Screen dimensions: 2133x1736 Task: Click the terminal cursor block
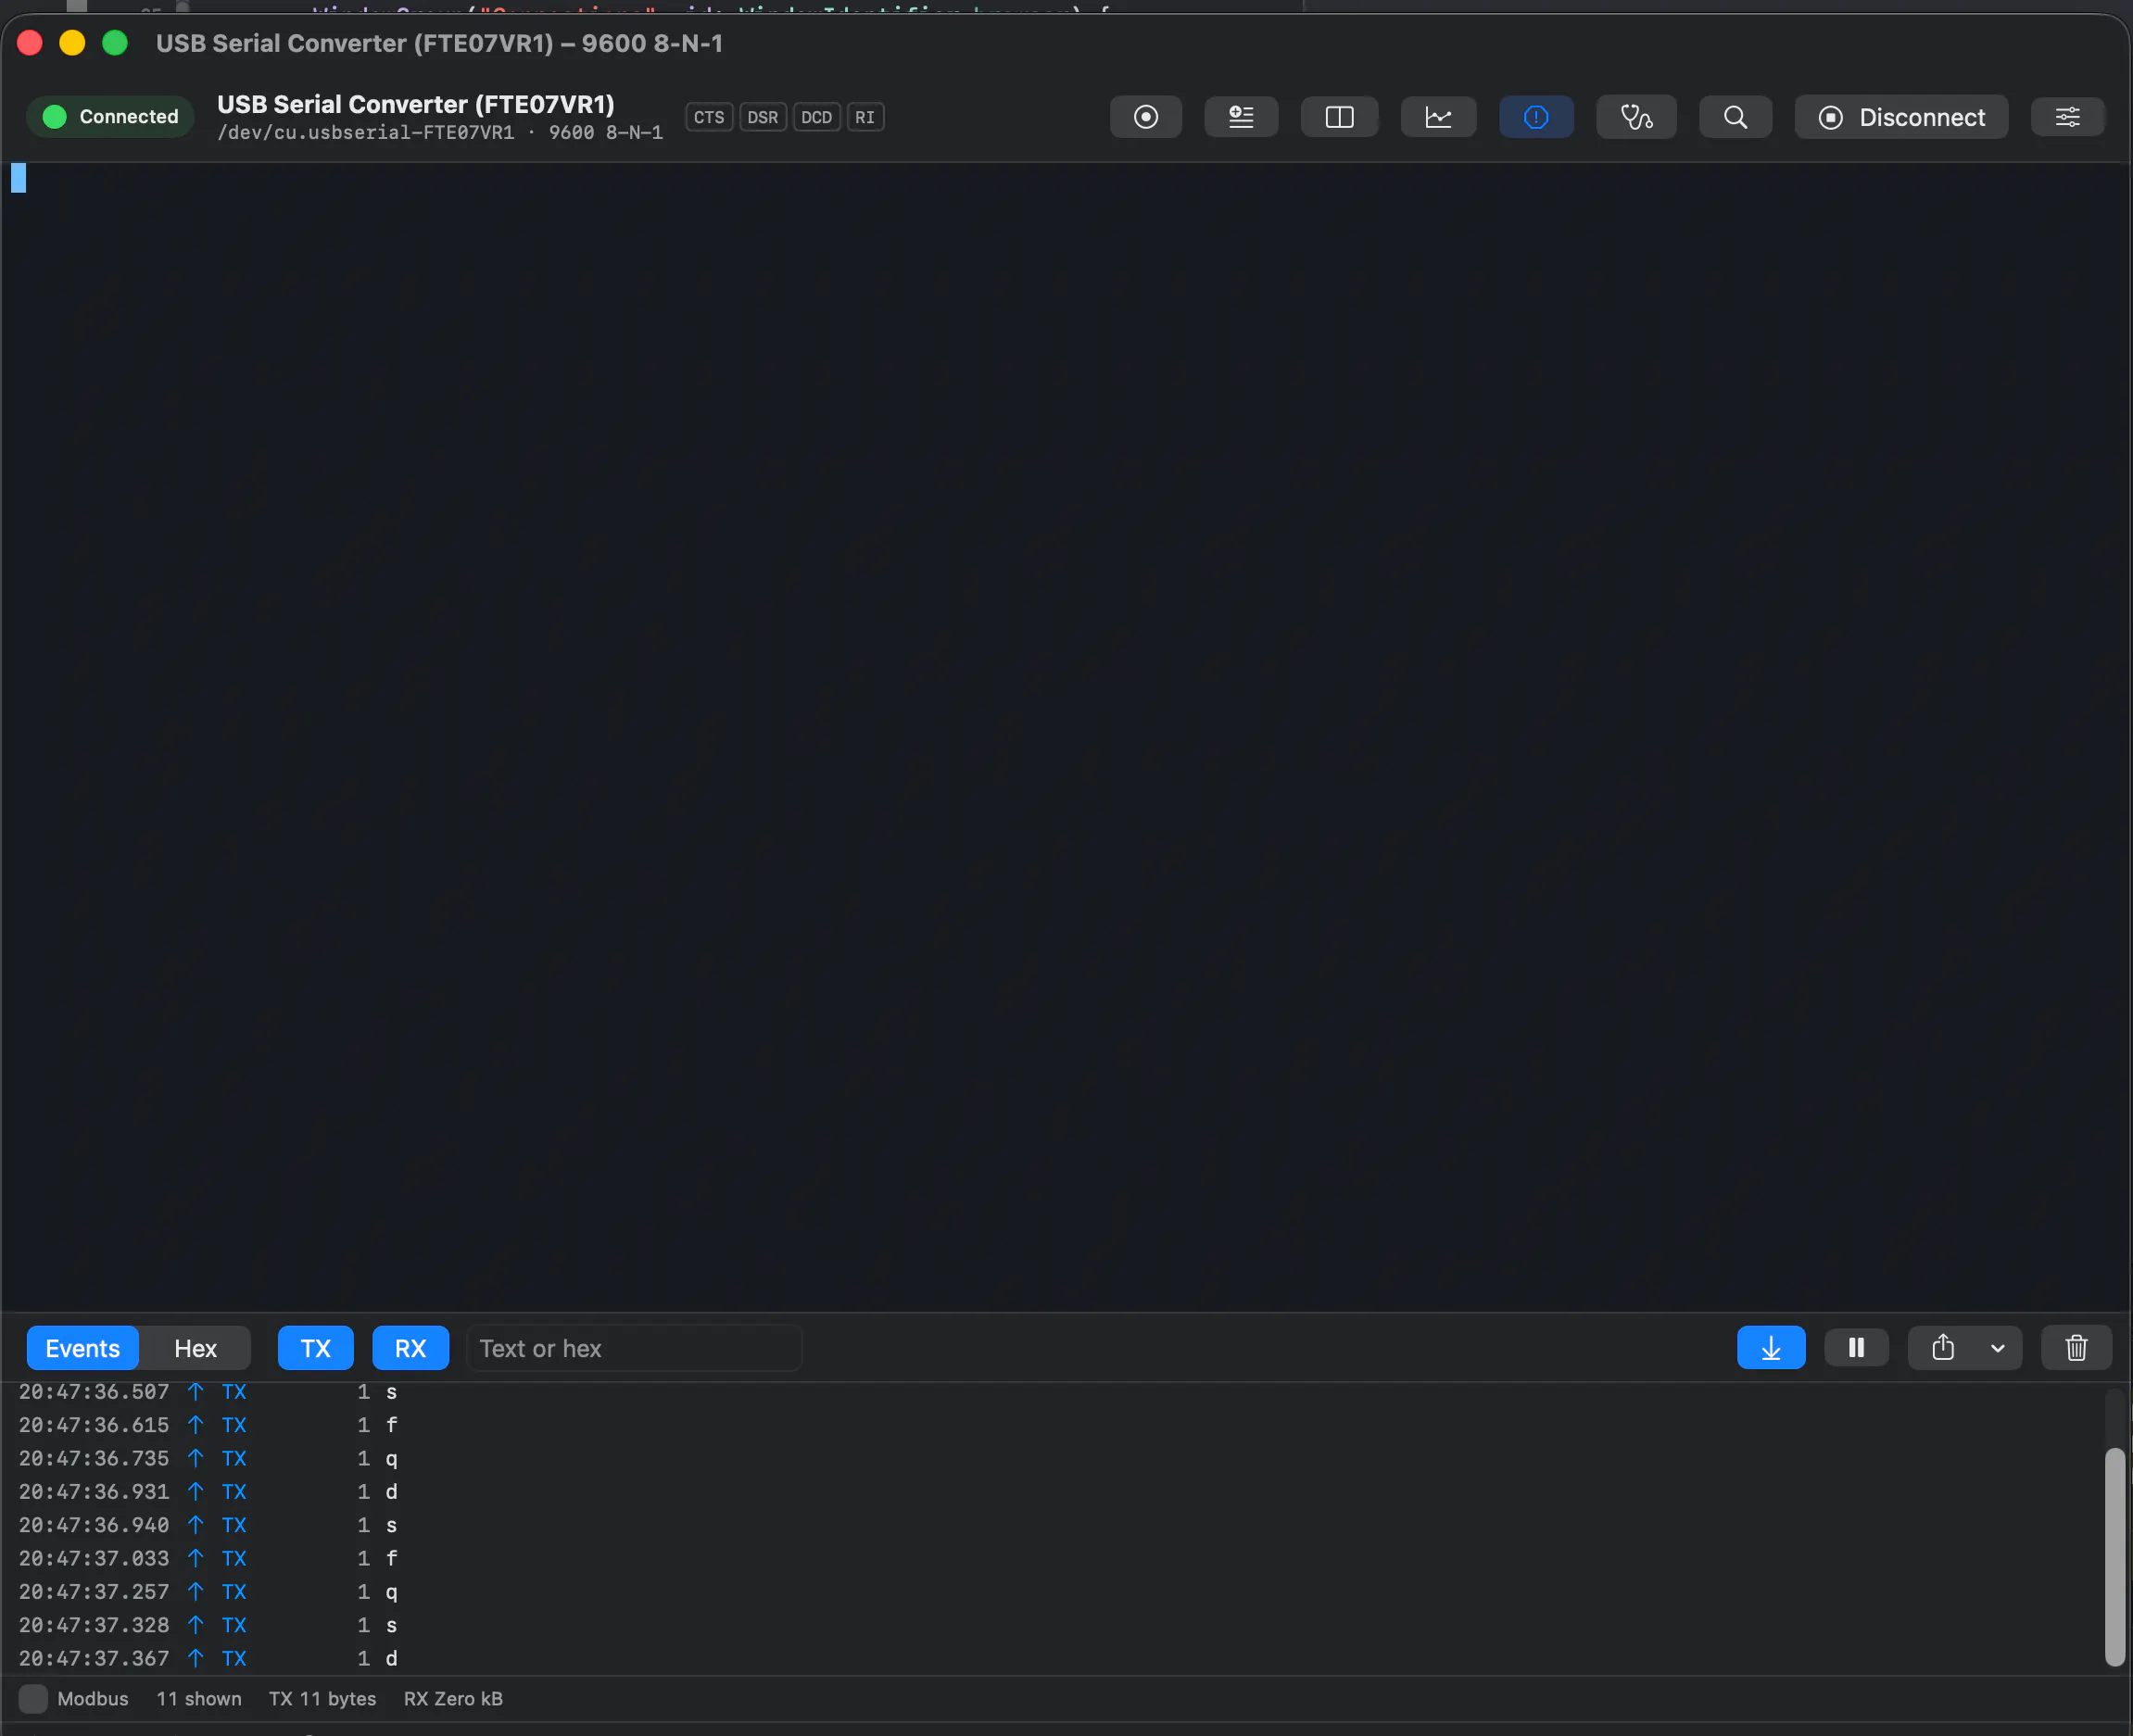click(x=18, y=177)
